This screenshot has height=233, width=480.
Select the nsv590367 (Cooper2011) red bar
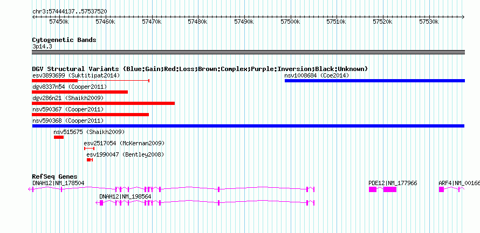click(90, 115)
